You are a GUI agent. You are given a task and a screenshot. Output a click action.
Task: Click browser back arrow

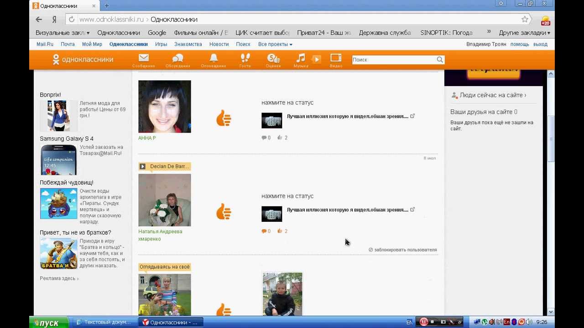39,20
